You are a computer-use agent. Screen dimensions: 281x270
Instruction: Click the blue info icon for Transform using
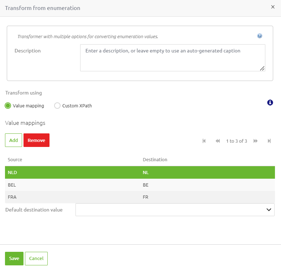[x=270, y=102]
